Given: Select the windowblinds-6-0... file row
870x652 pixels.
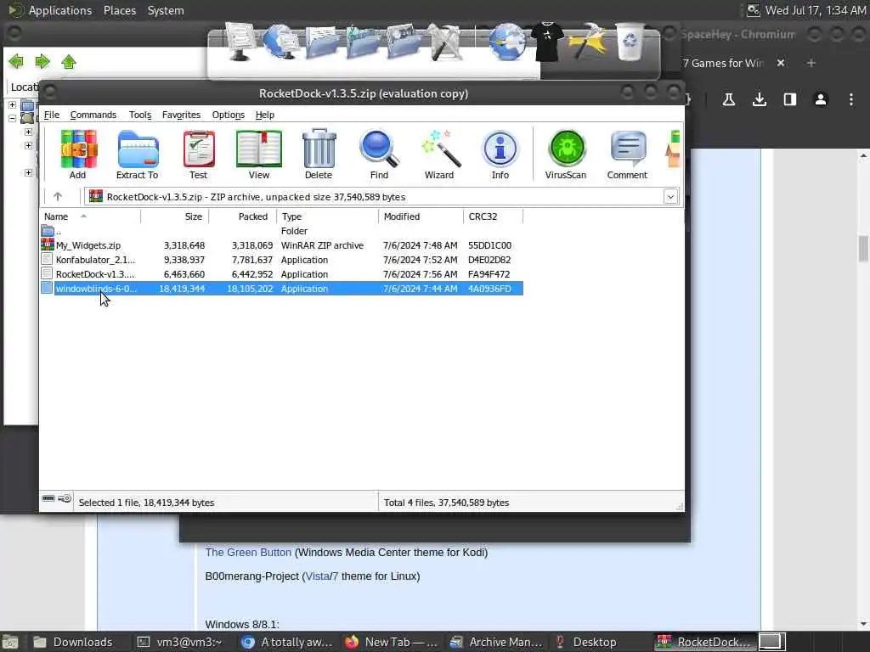Looking at the screenshot, I should [281, 289].
